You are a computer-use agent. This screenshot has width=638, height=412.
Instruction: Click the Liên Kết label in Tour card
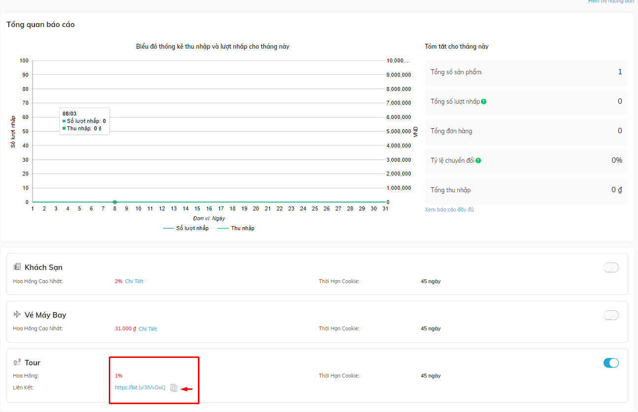click(23, 387)
